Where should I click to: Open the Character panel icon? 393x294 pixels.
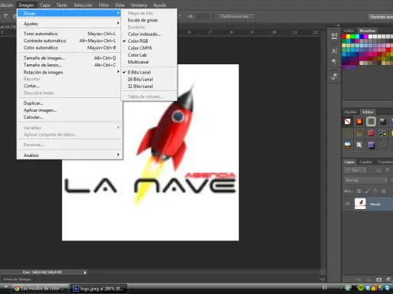click(334, 51)
